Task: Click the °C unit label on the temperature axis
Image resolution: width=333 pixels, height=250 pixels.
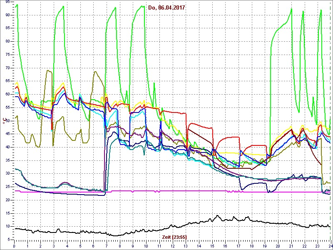Action: point(5,120)
